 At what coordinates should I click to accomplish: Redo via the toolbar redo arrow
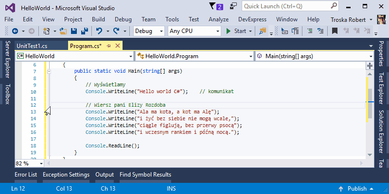click(116, 31)
